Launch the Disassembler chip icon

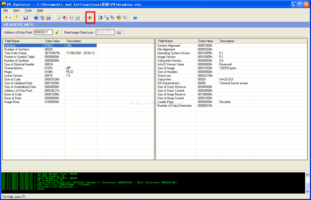click(x=100, y=18)
